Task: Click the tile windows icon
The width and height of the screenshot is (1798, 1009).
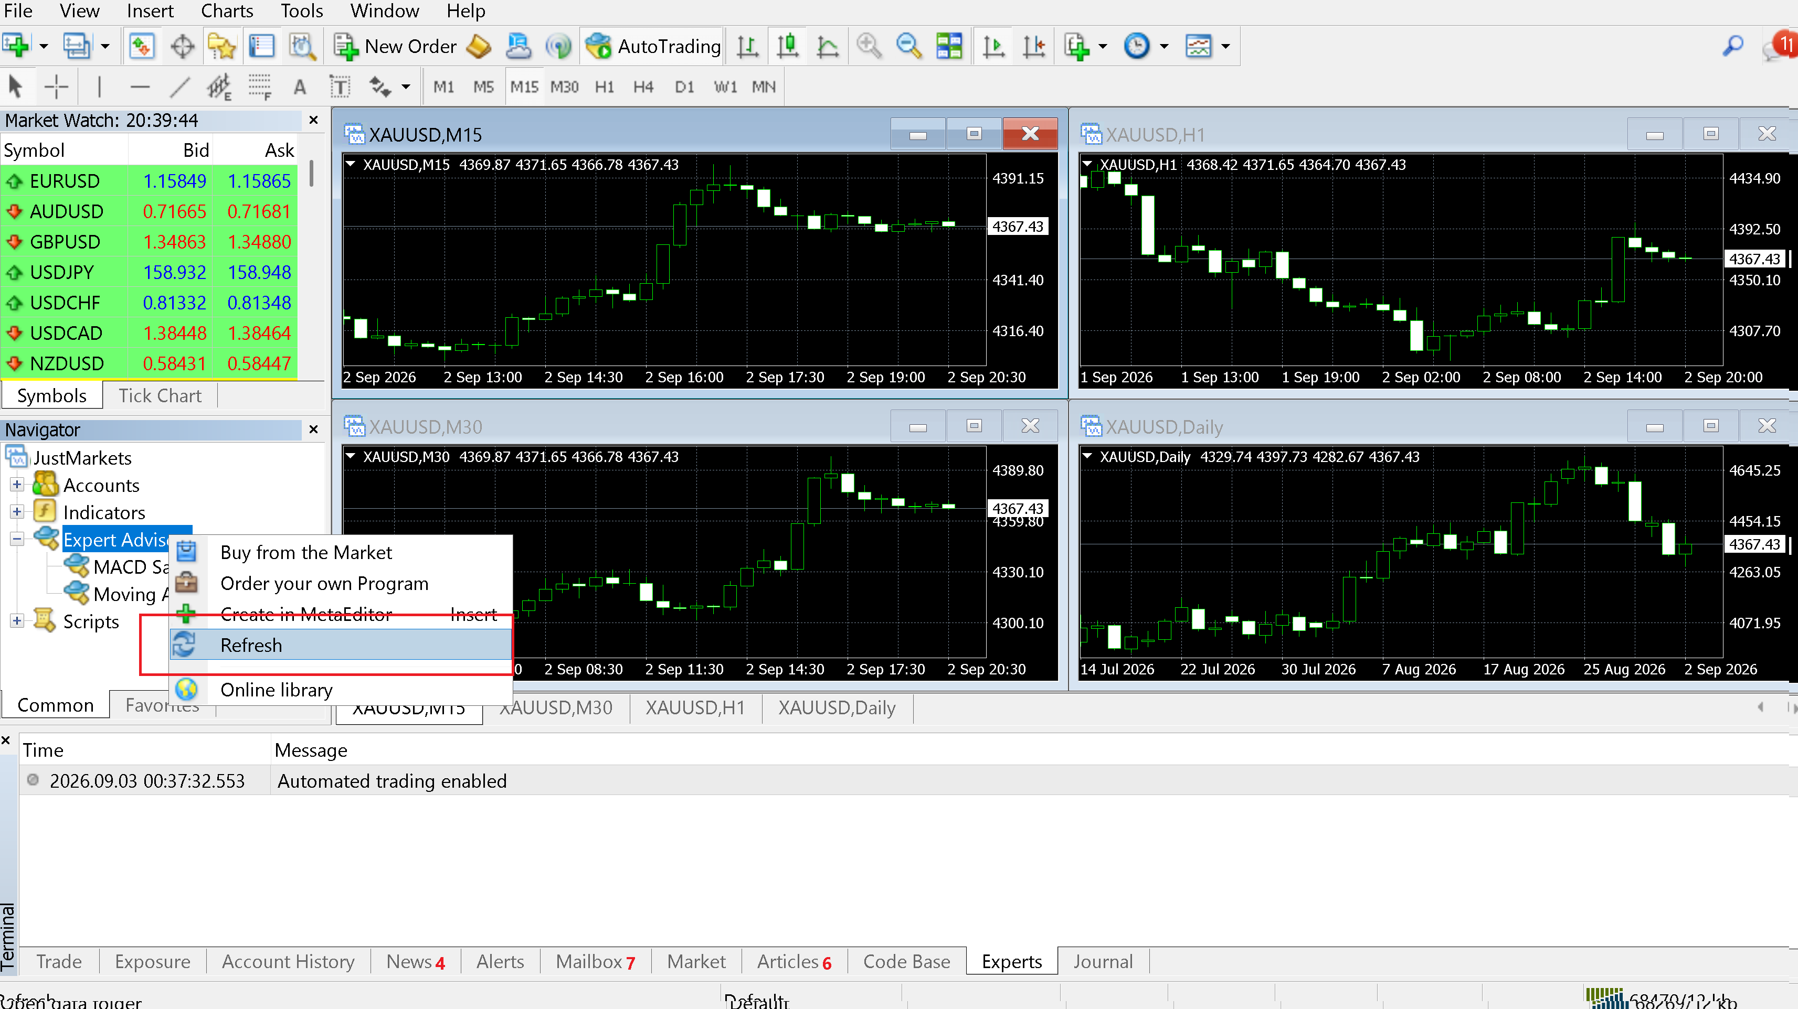Action: 949,46
